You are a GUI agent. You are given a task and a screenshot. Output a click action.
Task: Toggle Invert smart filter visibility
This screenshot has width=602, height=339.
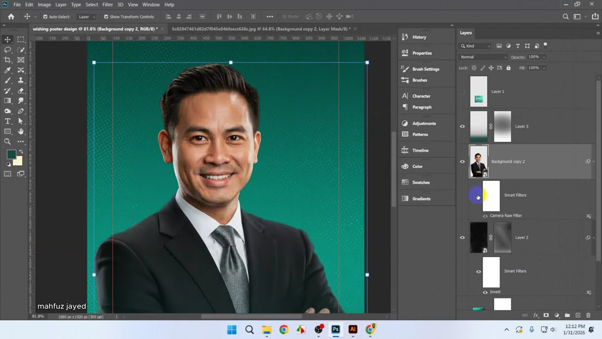click(485, 292)
